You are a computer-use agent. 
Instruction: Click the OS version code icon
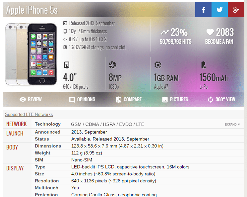65,39
